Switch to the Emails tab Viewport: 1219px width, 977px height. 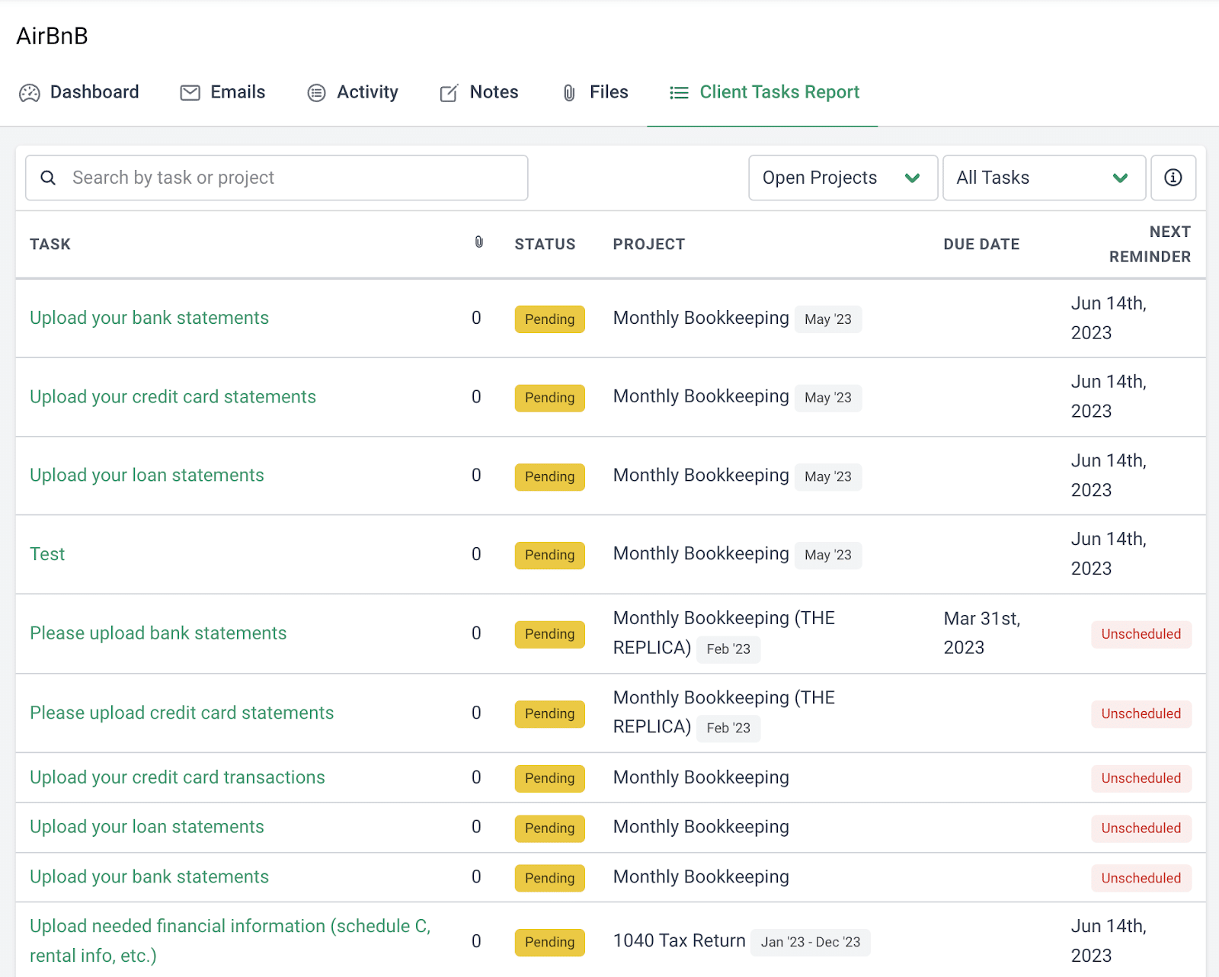[x=222, y=92]
